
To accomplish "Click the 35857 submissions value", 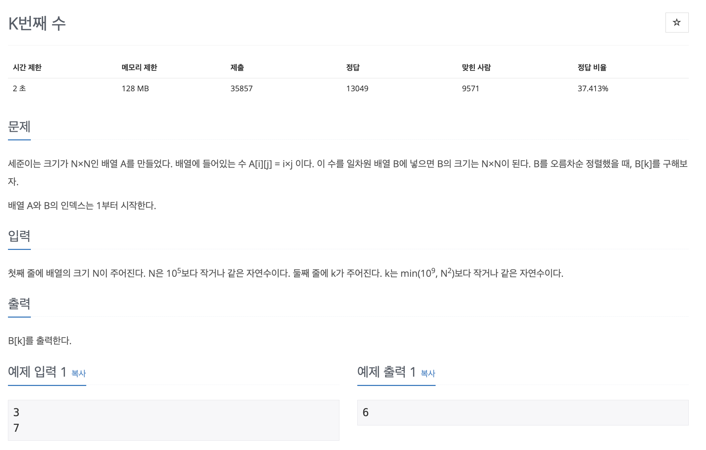I will (x=242, y=89).
